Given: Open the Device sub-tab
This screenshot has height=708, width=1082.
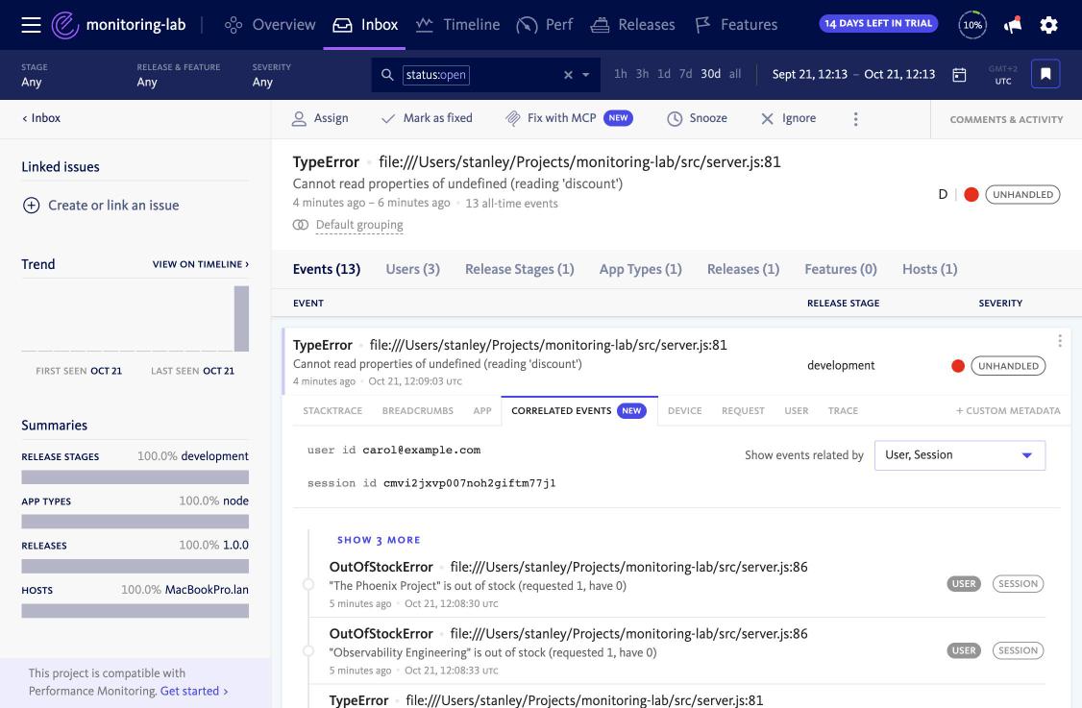Looking at the screenshot, I should point(684,410).
